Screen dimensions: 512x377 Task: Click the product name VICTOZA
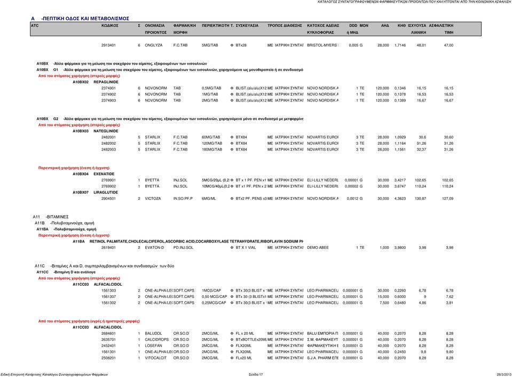153,199
